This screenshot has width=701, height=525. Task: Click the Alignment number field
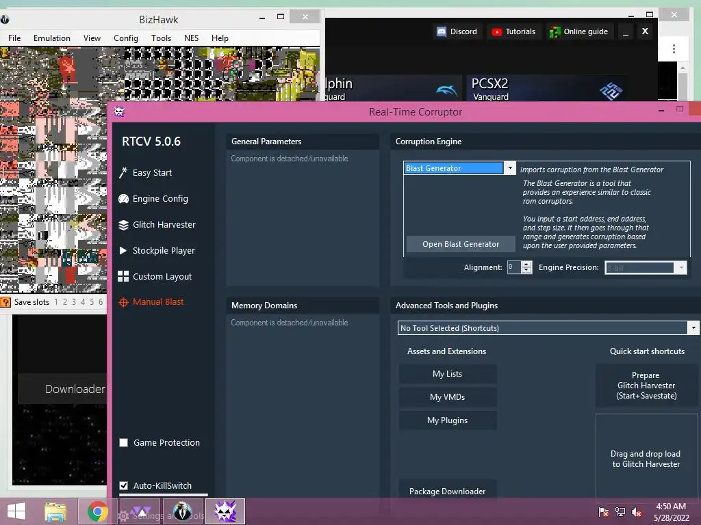pyautogui.click(x=514, y=267)
